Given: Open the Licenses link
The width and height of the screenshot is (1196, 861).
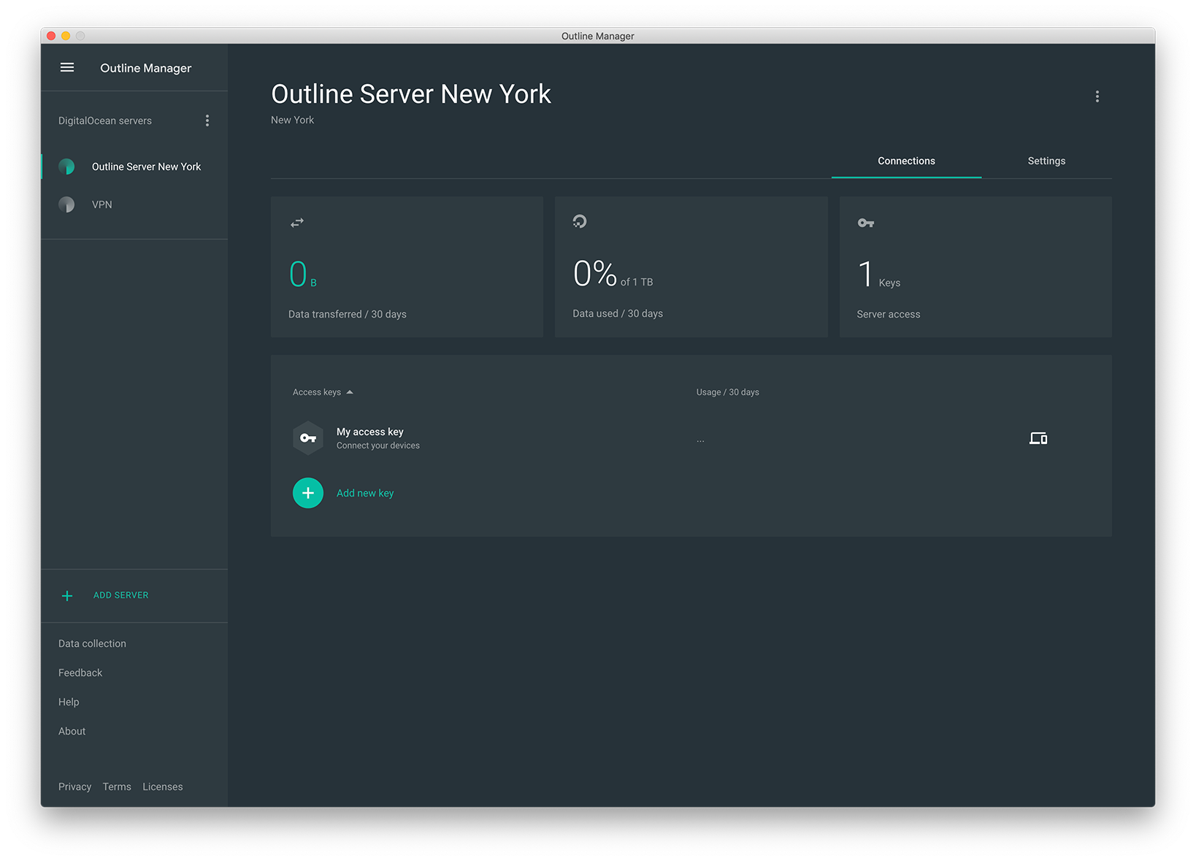Looking at the screenshot, I should (x=163, y=787).
